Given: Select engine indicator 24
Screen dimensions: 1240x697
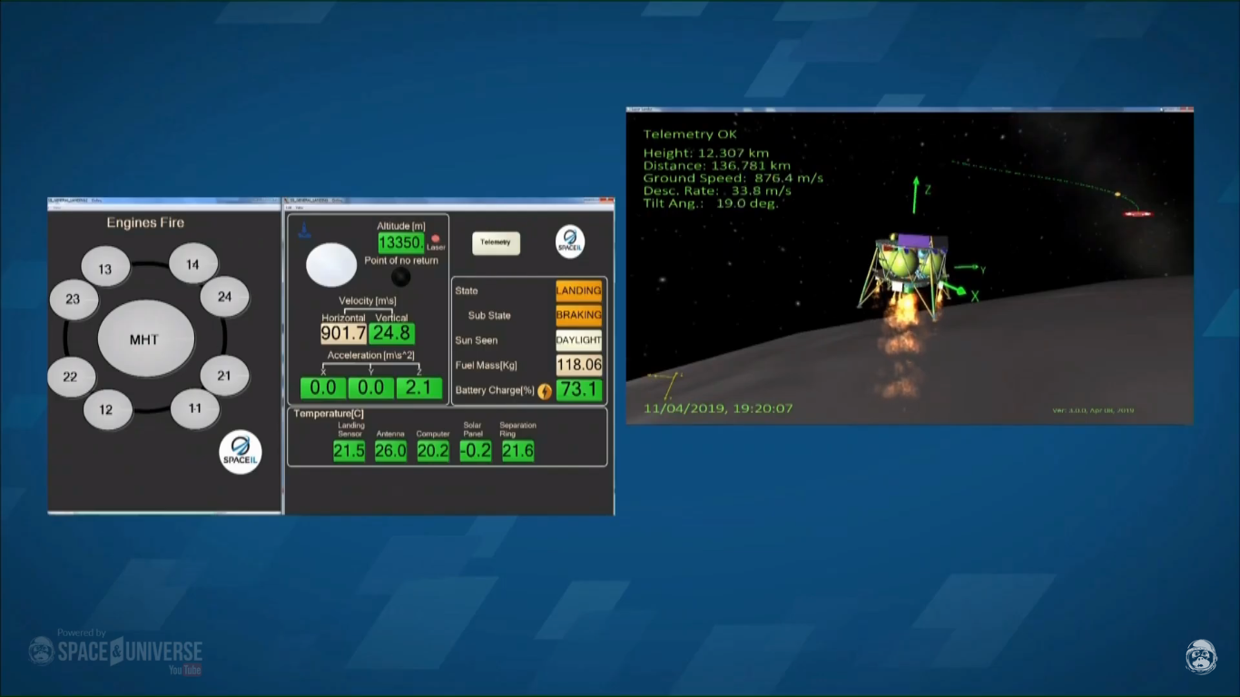Looking at the screenshot, I should 224,297.
